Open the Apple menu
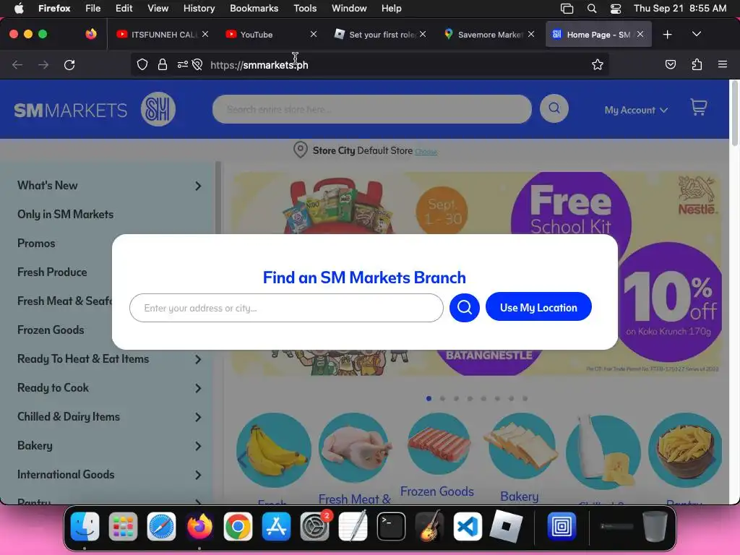This screenshot has height=555, width=740. (19, 8)
